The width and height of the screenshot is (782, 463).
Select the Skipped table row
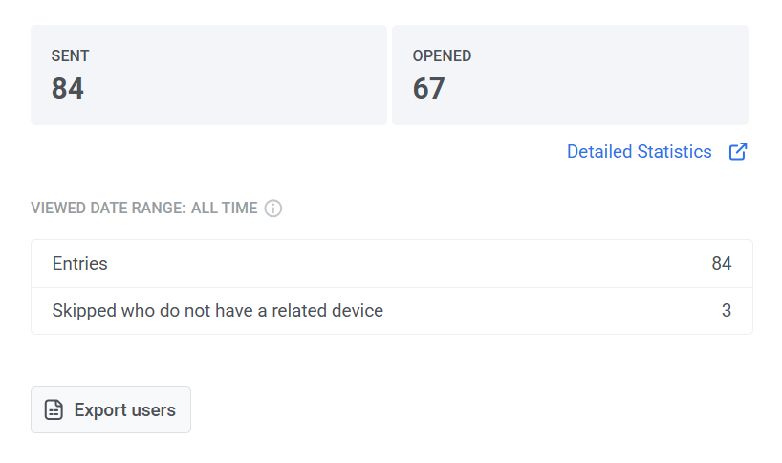(526, 311)
